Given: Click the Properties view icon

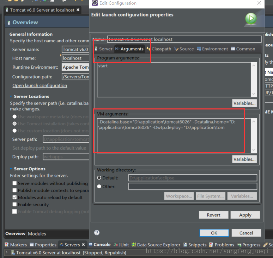Looking at the screenshot, I should tap(31, 245).
